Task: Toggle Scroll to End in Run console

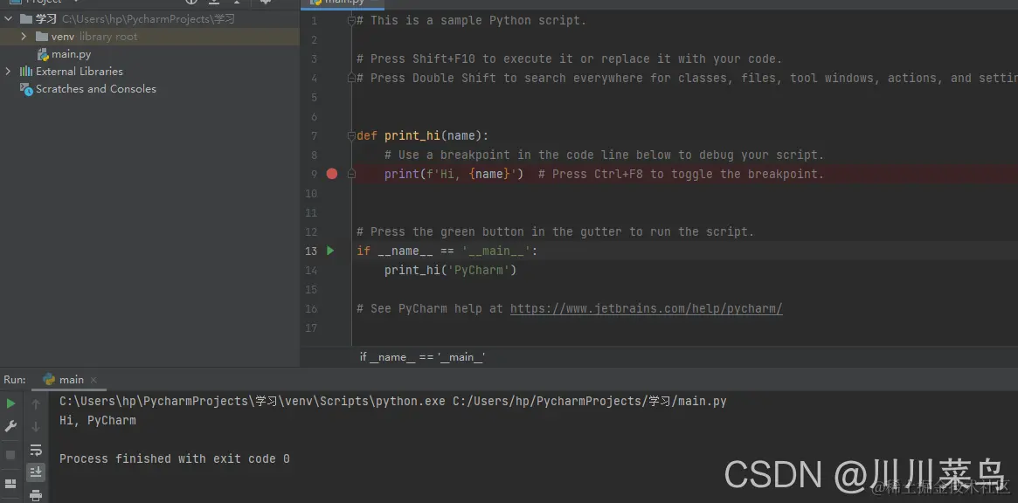Action: pyautogui.click(x=36, y=472)
